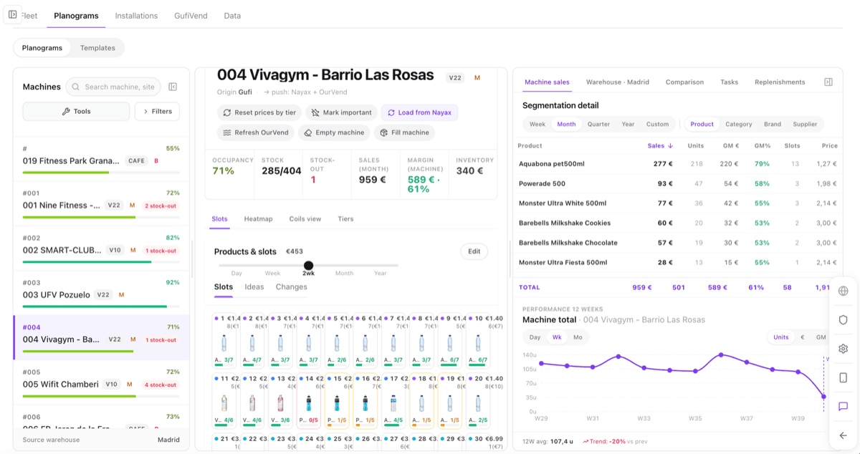Screen dimensions: 860x454
Task: Open slot 1 bottle thumbnail in the planogram
Action: pos(224,342)
